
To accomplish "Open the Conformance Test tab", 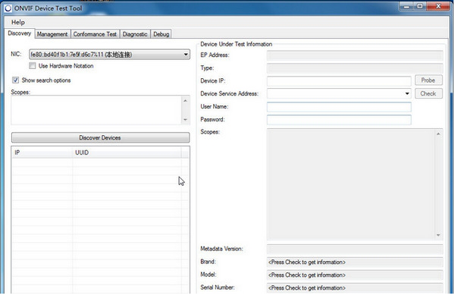I will pos(95,34).
